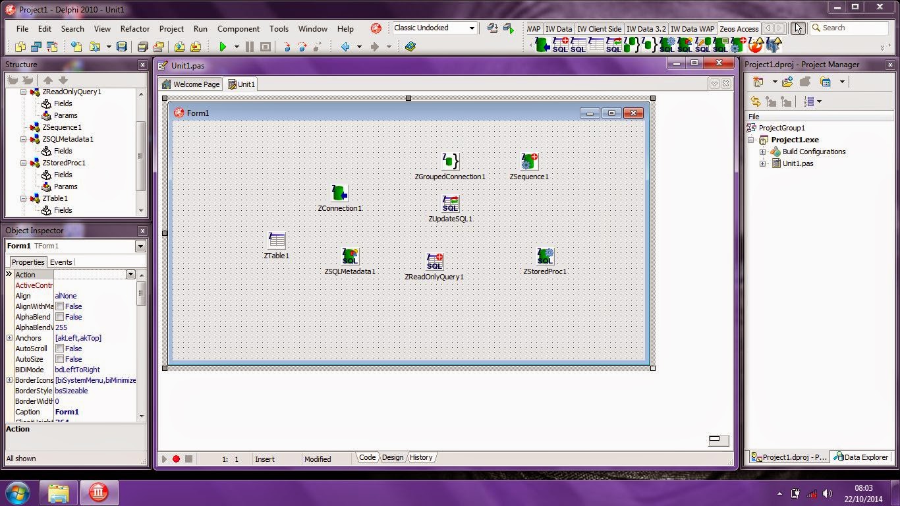900x506 pixels.
Task: Click the View Form icon in toolbar
Action: (x=36, y=47)
